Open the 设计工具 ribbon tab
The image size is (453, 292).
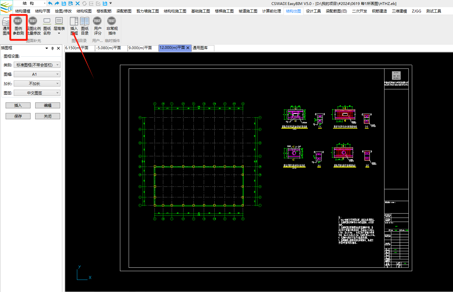pyautogui.click(x=313, y=11)
